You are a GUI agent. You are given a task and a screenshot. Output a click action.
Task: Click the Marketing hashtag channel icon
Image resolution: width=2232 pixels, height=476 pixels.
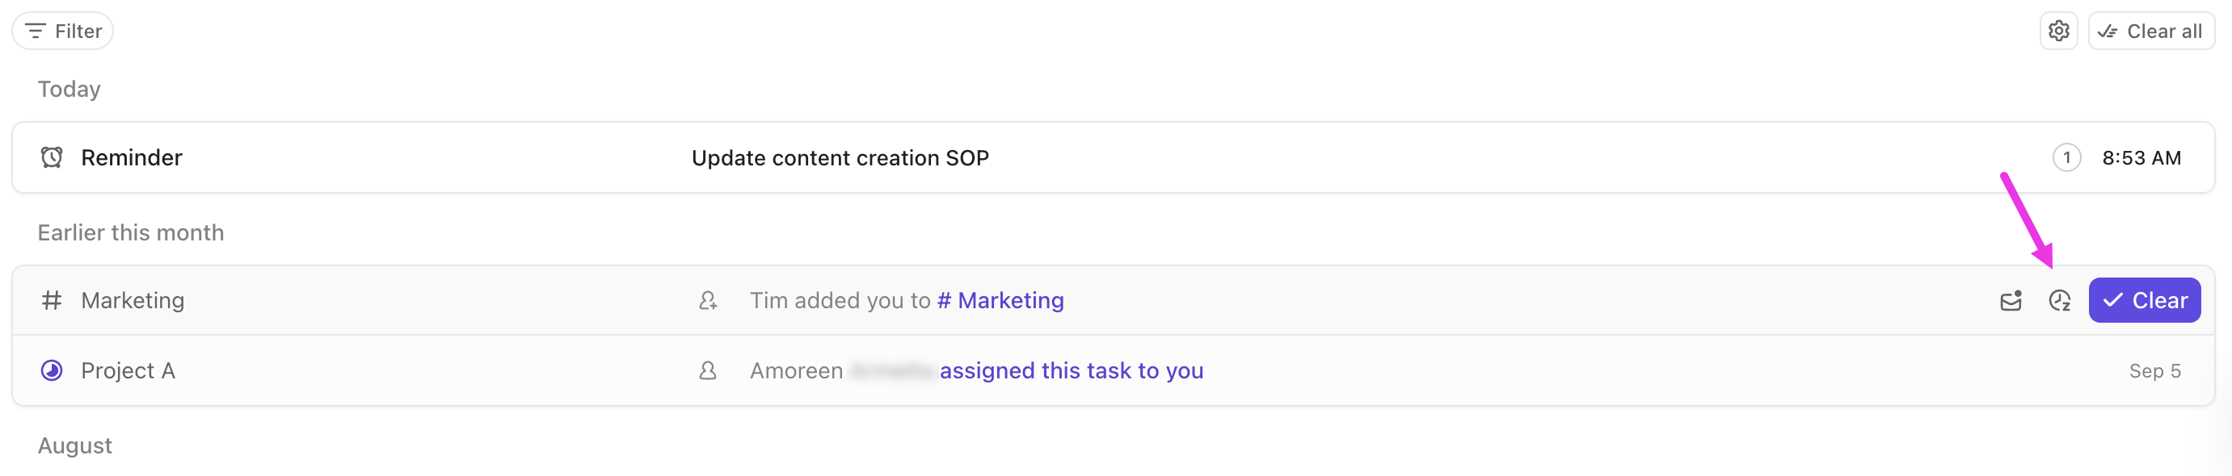(52, 300)
